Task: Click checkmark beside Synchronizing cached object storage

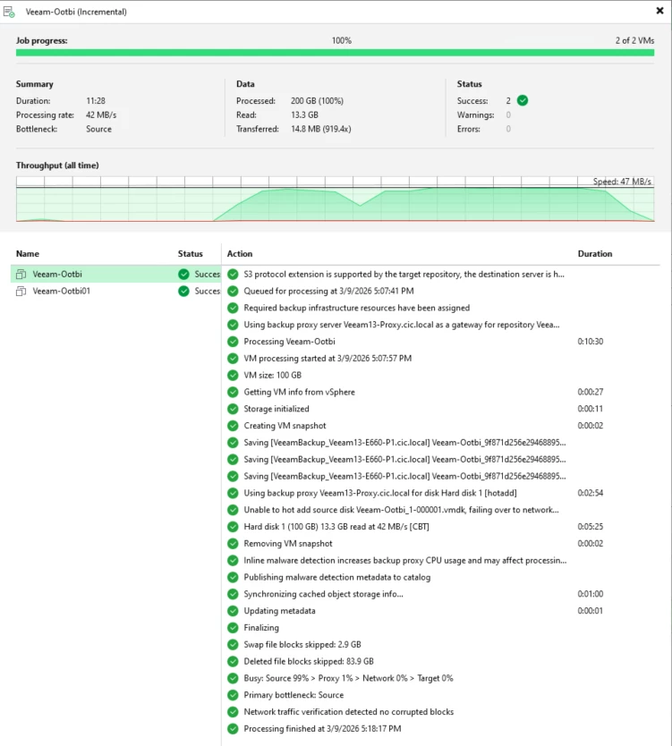Action: tap(233, 594)
